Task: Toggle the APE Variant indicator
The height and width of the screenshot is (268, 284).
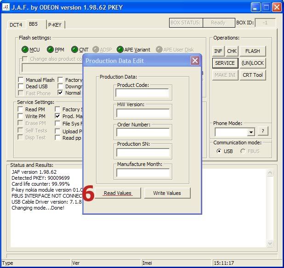Action: click(120, 49)
